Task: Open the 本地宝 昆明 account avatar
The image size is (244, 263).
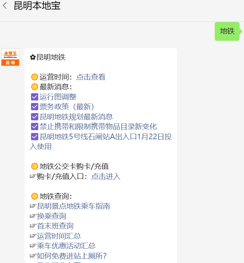Action: tap(10, 57)
